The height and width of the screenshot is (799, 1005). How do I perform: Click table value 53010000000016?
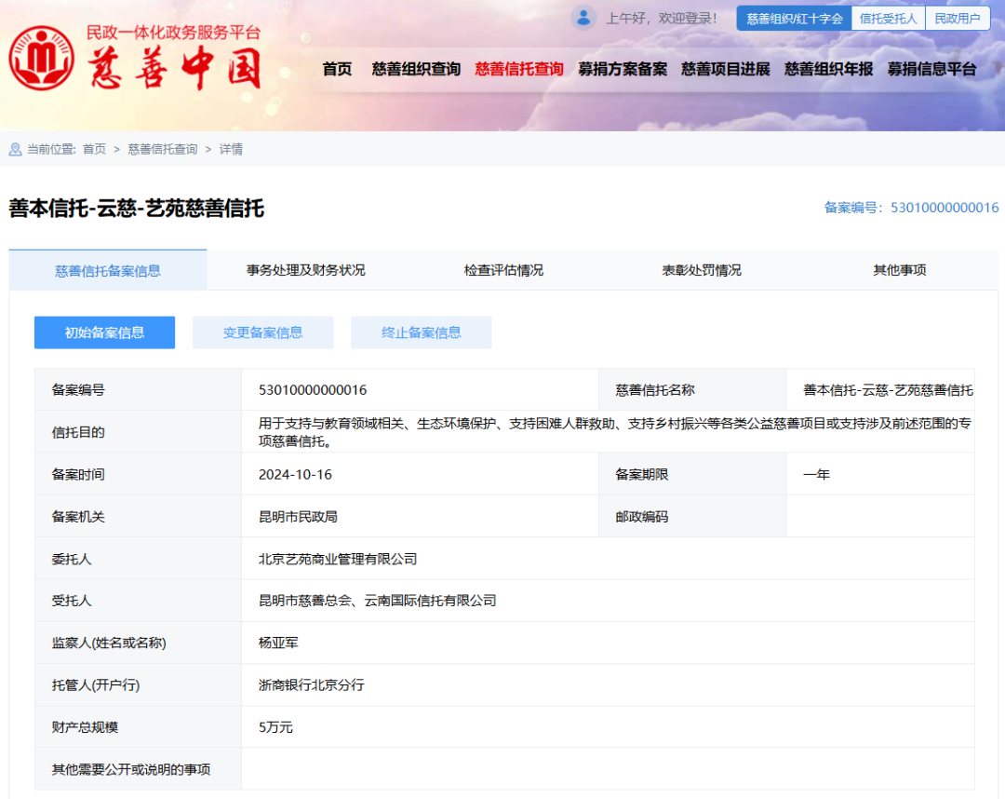tap(313, 390)
